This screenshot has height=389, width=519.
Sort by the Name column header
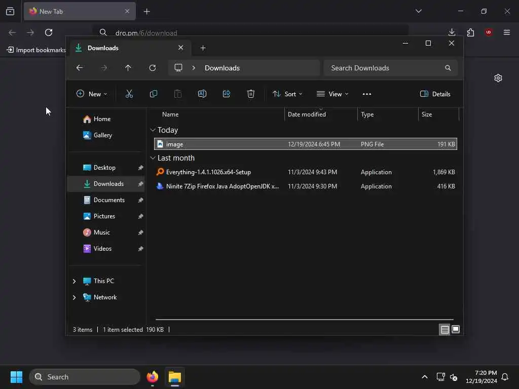(x=170, y=114)
